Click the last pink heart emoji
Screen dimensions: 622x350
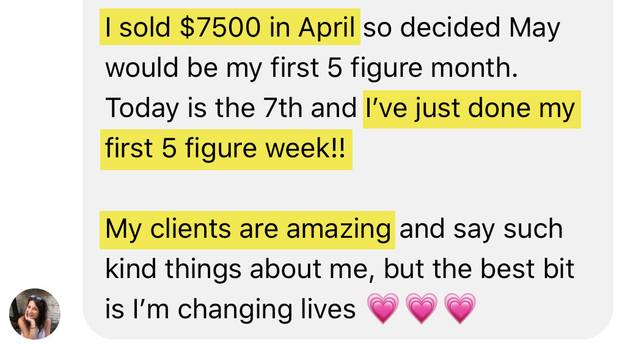(x=460, y=309)
